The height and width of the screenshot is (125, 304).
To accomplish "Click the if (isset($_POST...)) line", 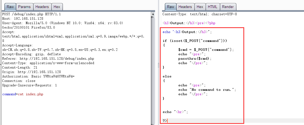I will pos(195,41).
